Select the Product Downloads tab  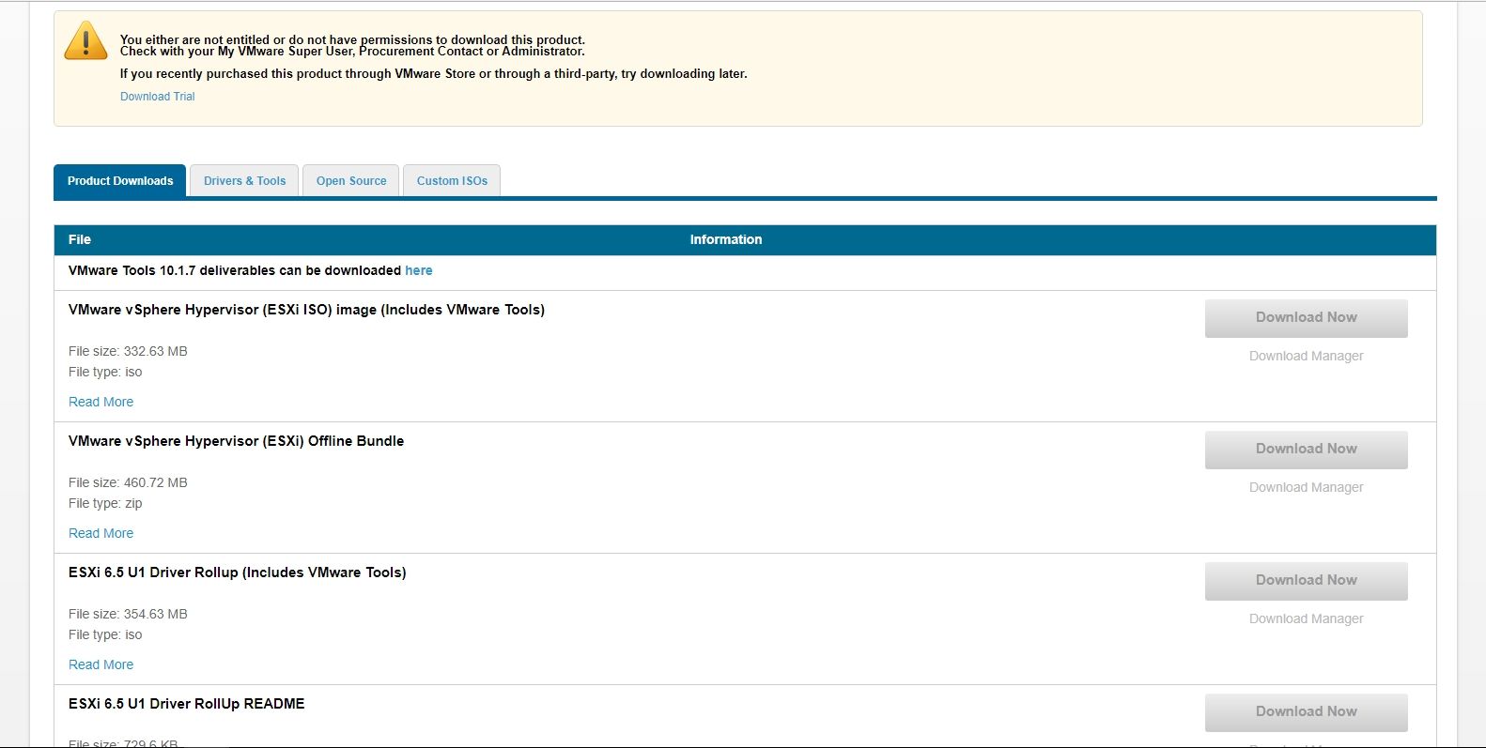click(120, 181)
